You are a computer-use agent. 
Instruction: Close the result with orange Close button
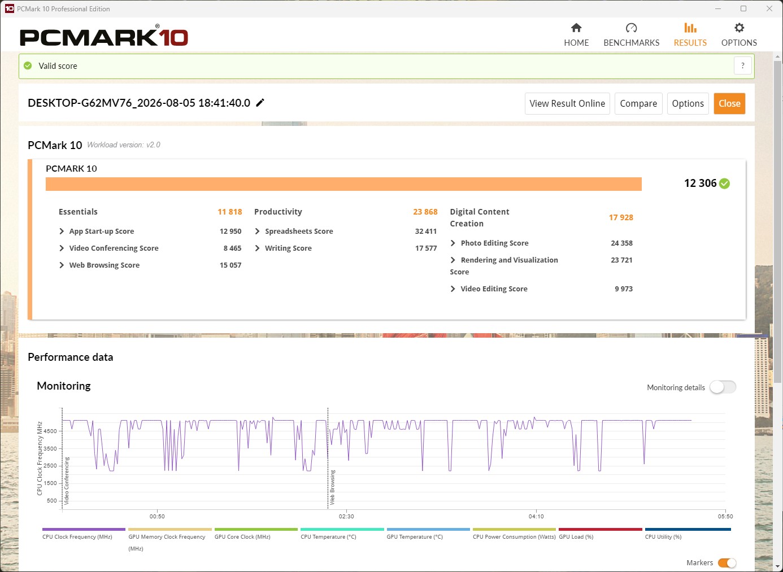[729, 103]
